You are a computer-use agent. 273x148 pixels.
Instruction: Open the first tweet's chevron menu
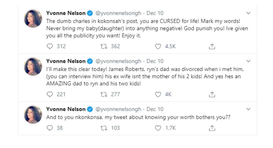coord(248,13)
